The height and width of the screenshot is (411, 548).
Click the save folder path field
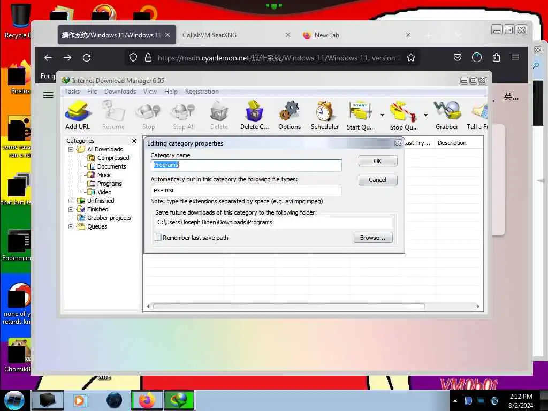274,222
